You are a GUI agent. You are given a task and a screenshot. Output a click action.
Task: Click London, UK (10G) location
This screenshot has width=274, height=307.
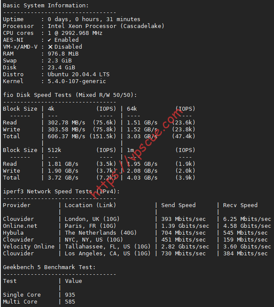tap(92, 219)
